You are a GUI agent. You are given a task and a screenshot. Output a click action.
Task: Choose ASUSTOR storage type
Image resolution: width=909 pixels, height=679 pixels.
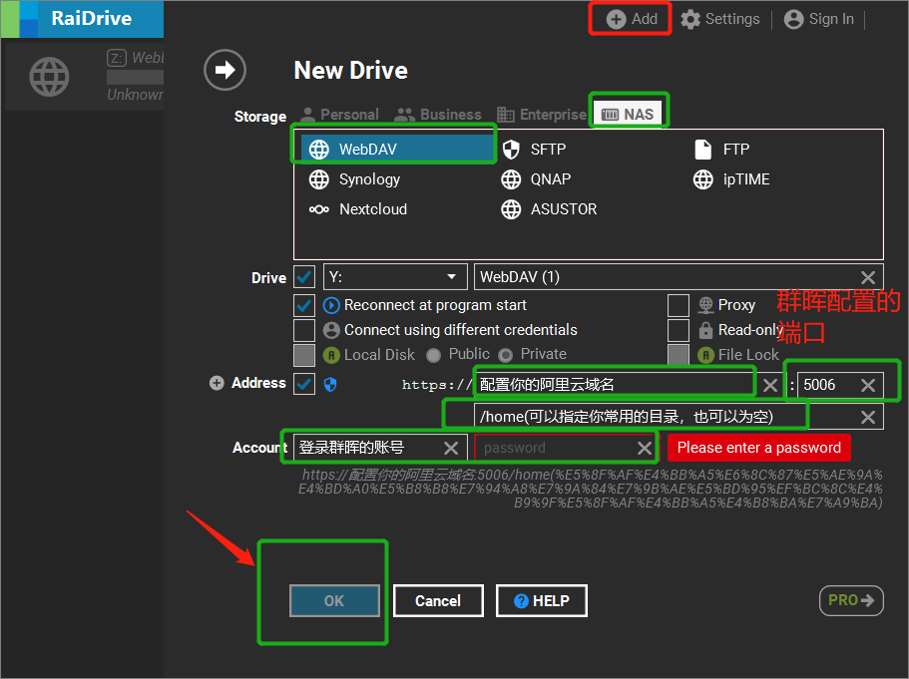[x=549, y=209]
